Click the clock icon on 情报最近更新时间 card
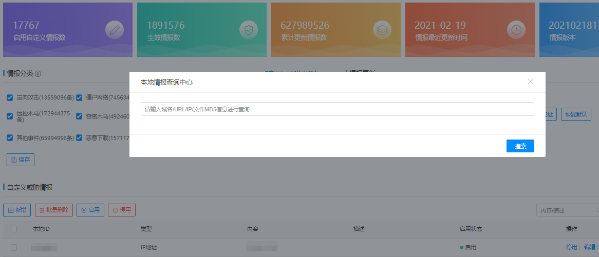599x257 pixels. coord(516,30)
